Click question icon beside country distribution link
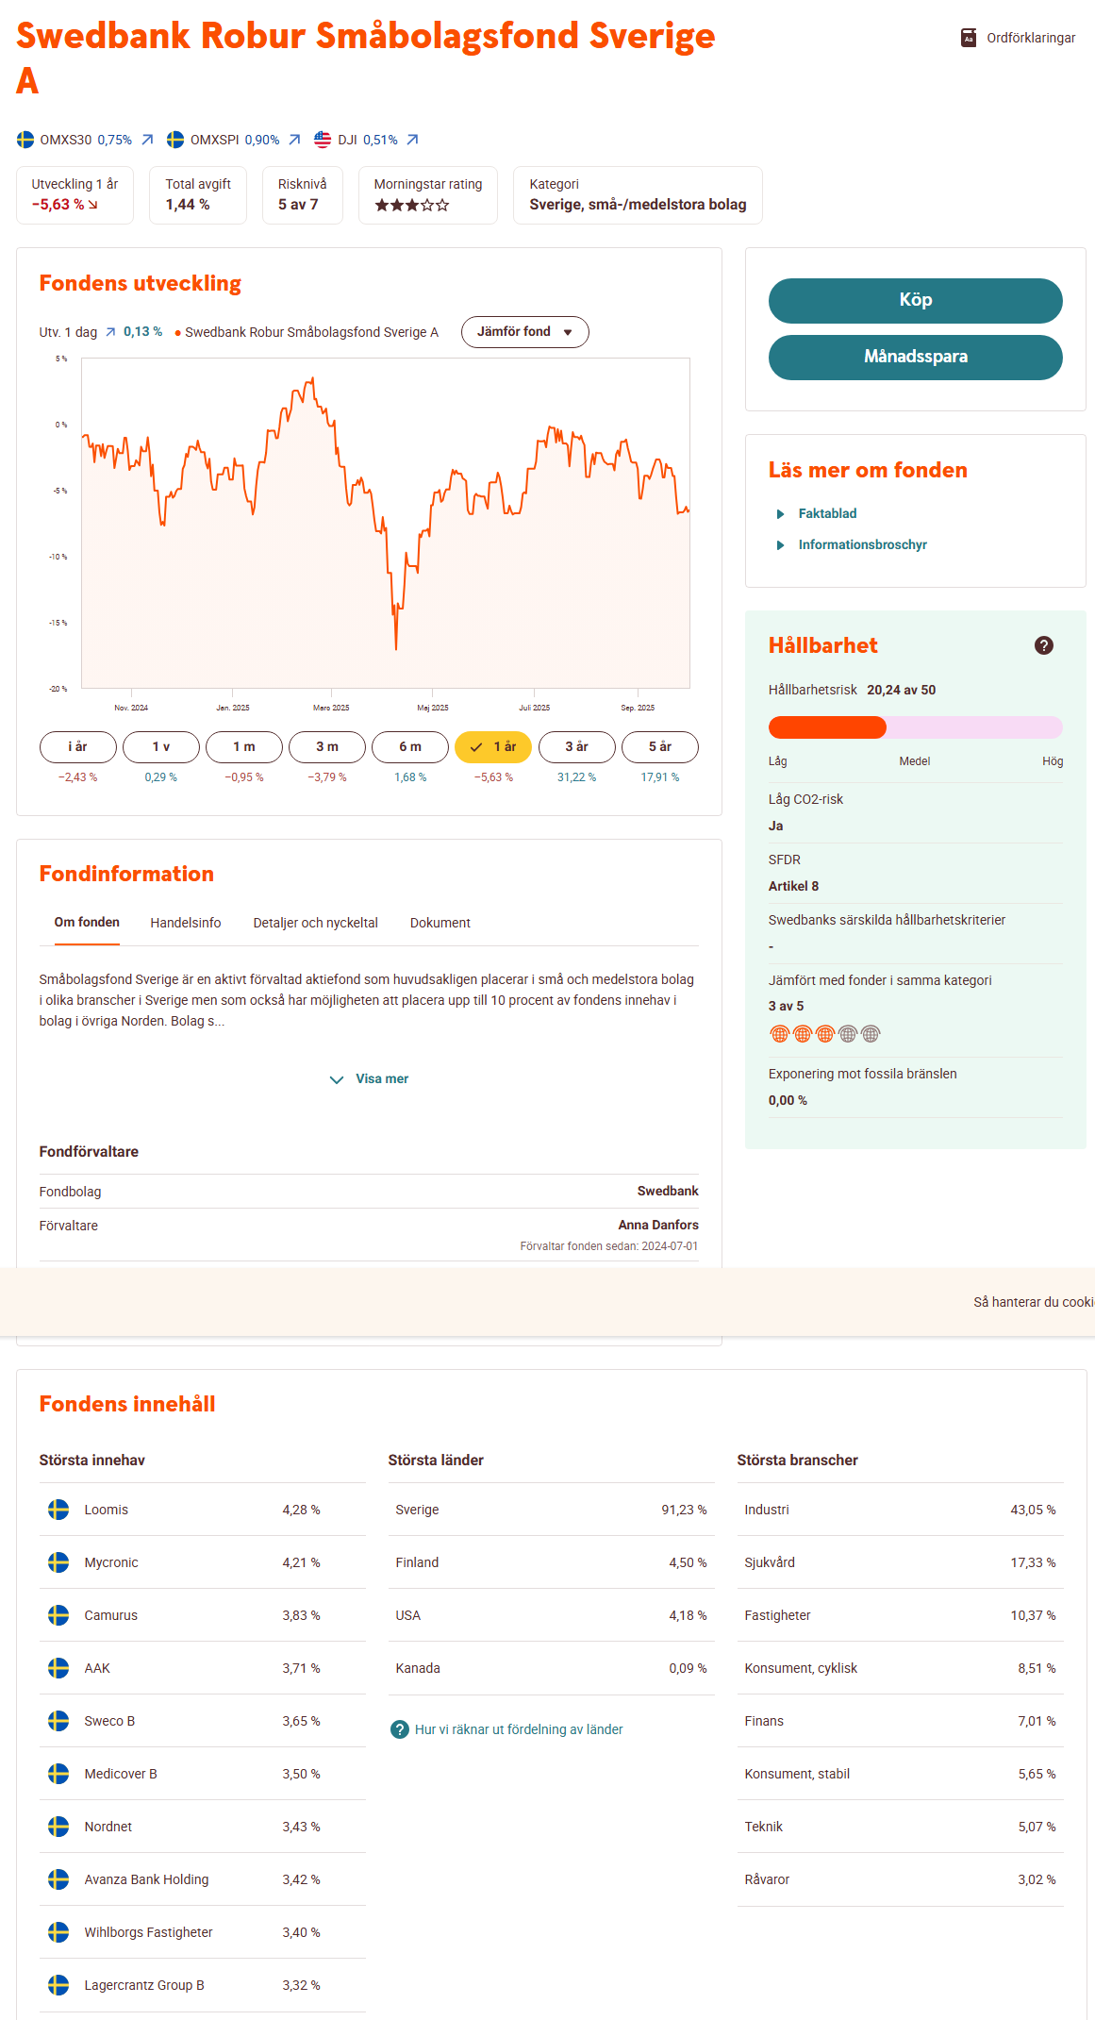Screen dimensions: 1095x2020 click(x=399, y=1729)
